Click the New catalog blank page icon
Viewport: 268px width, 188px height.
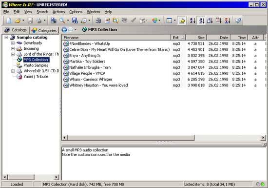pos(9,21)
